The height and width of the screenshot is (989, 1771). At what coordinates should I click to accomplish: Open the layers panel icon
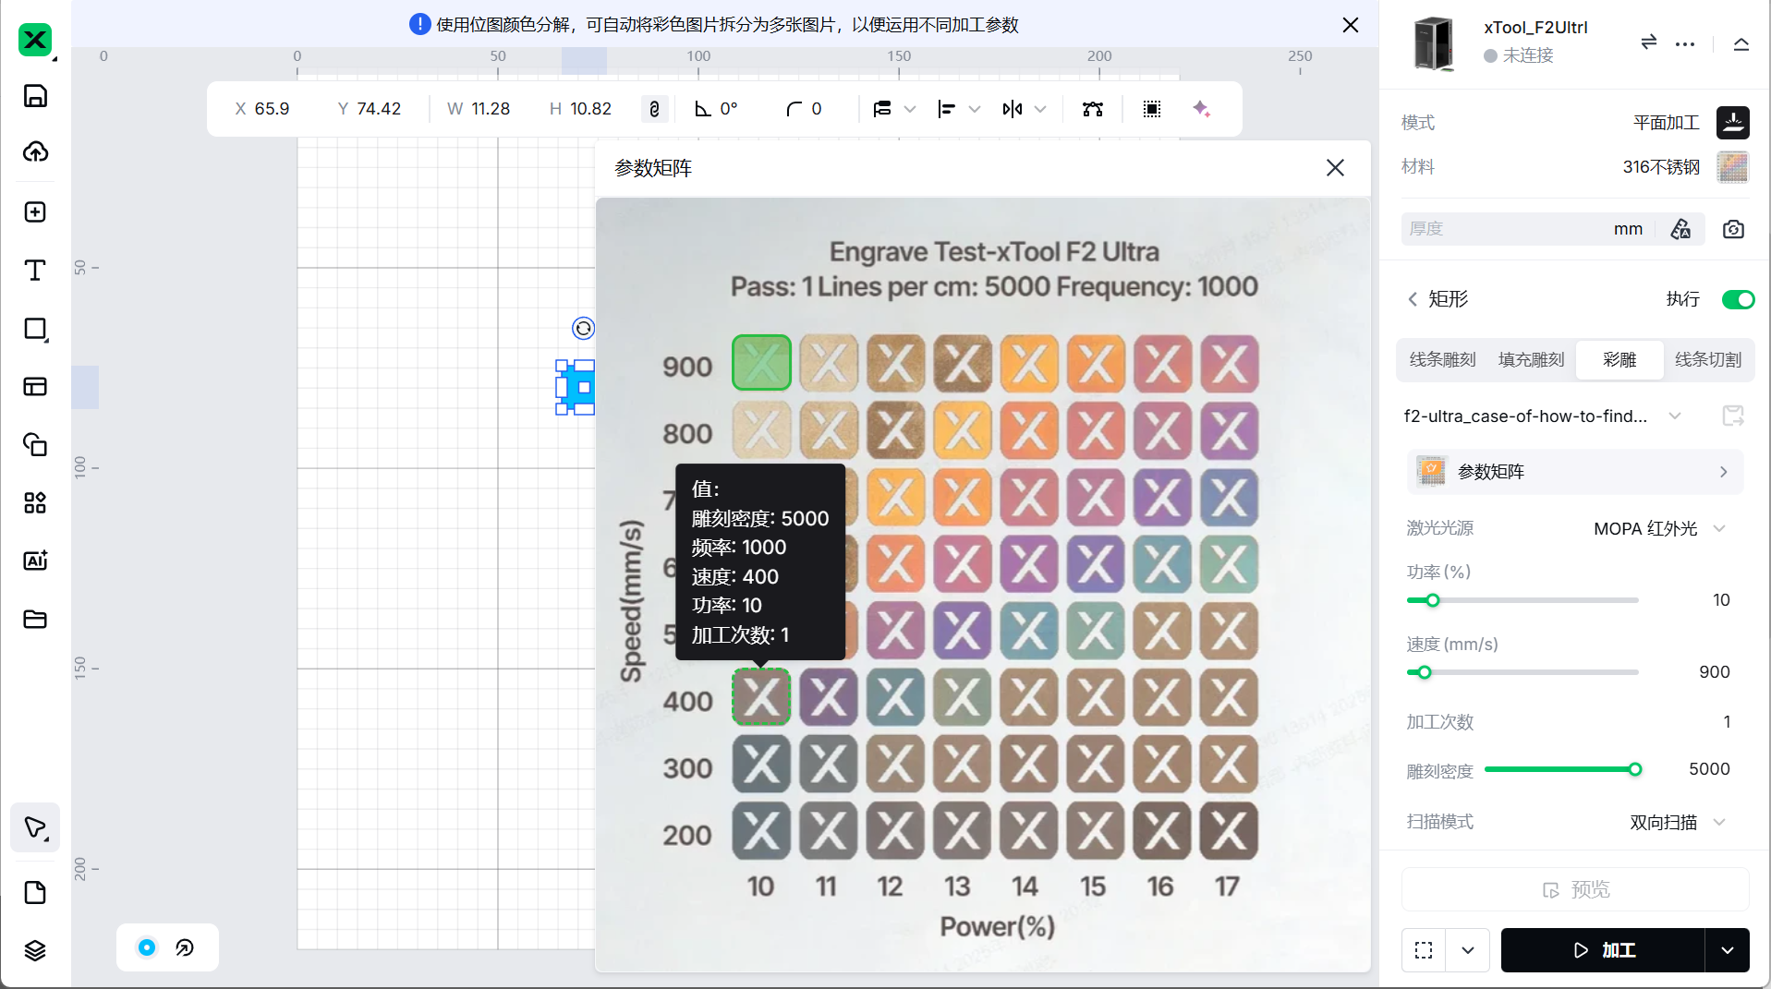point(35,950)
